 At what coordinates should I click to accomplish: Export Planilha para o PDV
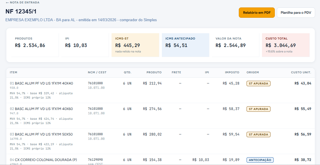296,13
